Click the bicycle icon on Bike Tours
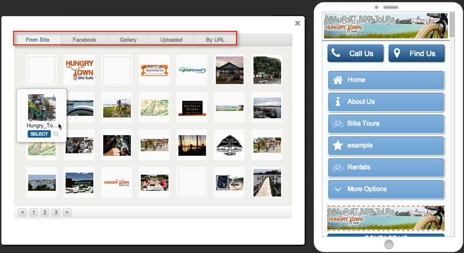 coord(338,124)
